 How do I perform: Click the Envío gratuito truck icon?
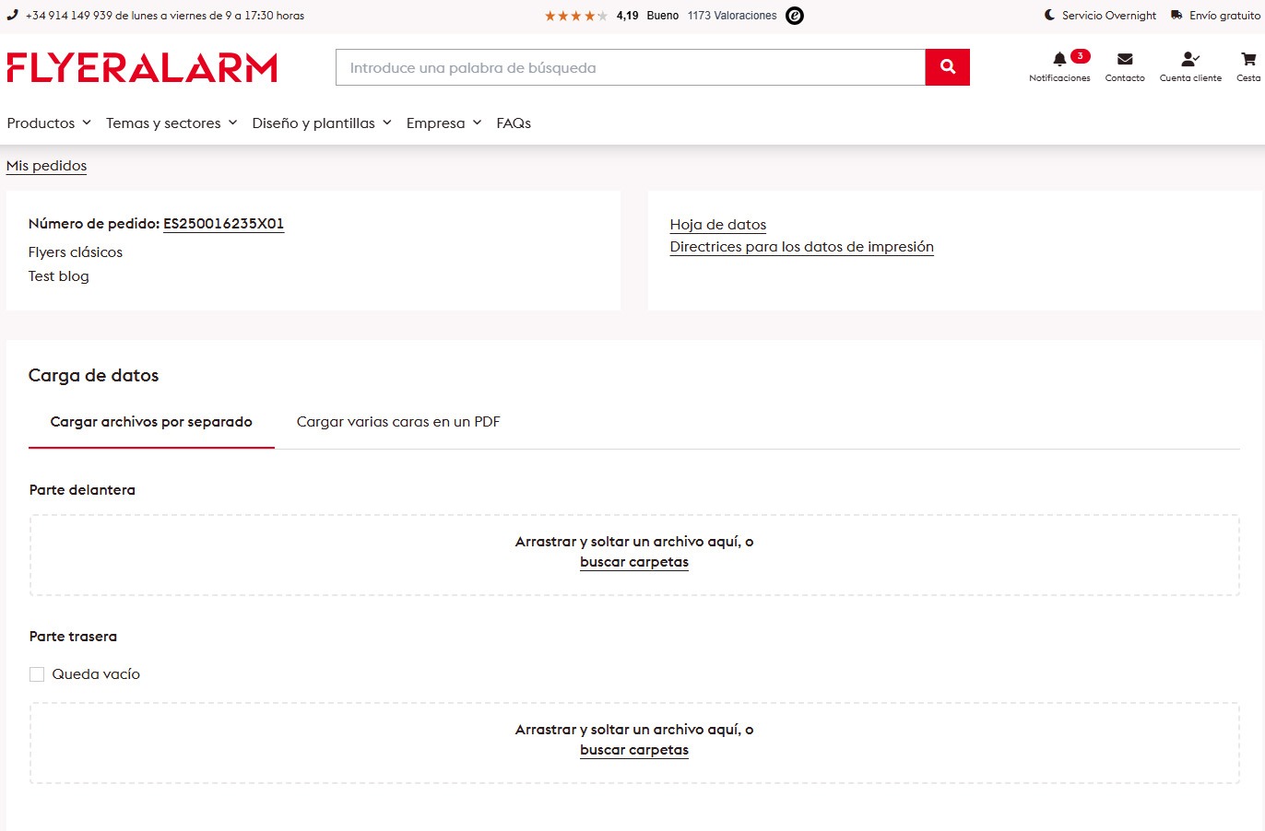(x=1176, y=15)
